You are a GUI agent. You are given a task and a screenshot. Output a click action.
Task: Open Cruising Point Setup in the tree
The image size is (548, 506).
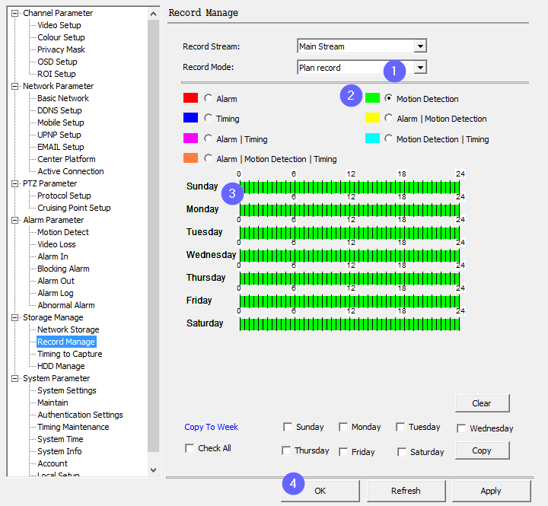tap(74, 208)
